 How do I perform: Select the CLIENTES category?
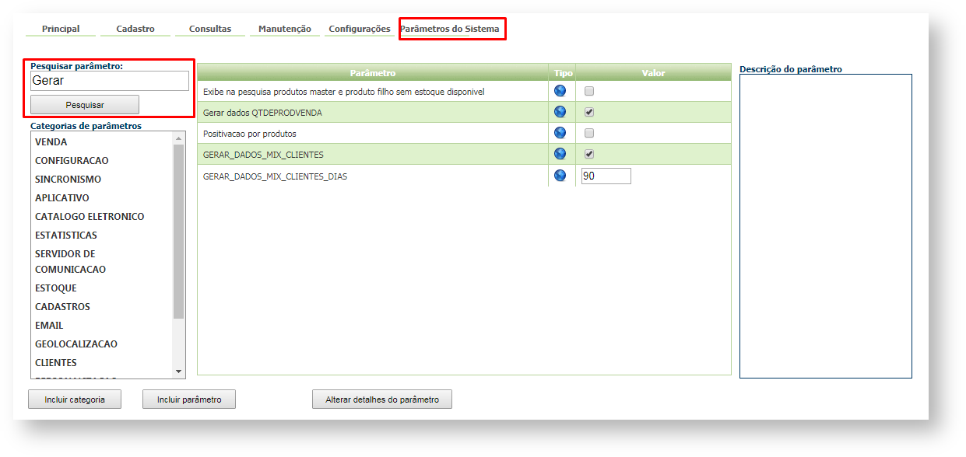56,363
